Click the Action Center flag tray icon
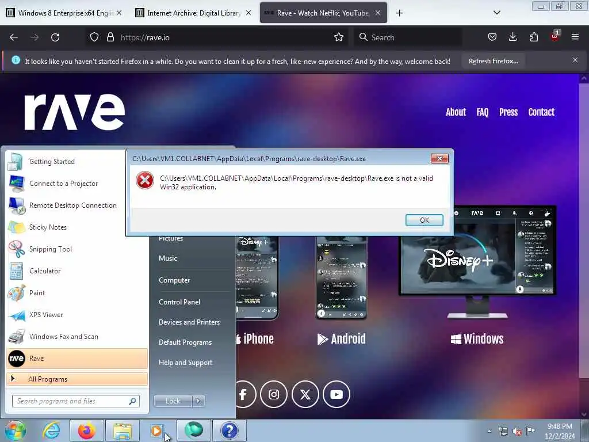 click(530, 431)
